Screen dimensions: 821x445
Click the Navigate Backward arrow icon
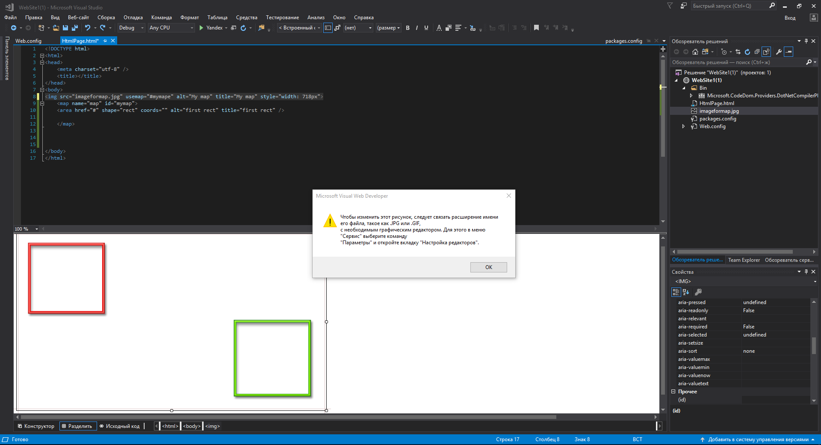tap(14, 28)
